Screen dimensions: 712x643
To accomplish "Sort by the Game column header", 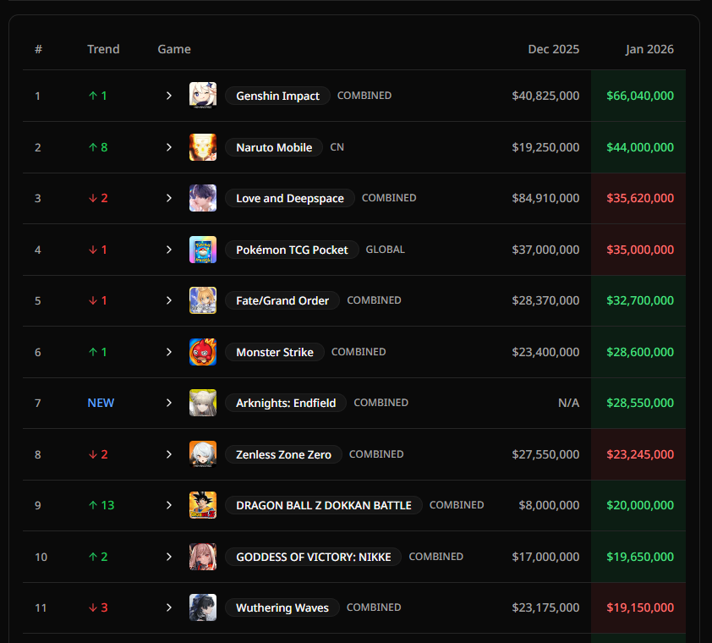I will [x=174, y=49].
